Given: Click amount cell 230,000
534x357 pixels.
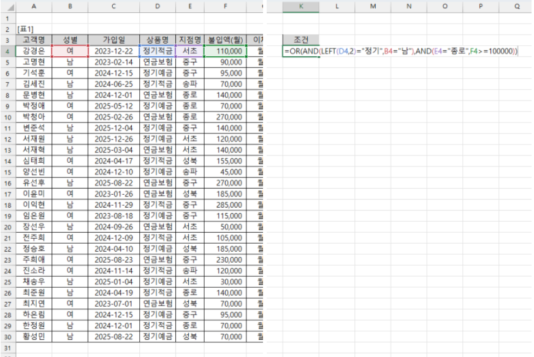Looking at the screenshot, I should 225,260.
